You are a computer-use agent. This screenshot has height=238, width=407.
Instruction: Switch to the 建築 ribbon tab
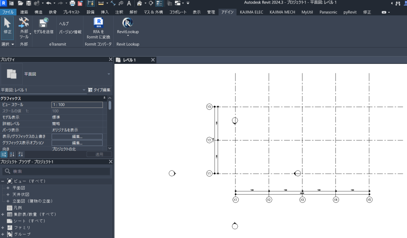coord(24,12)
